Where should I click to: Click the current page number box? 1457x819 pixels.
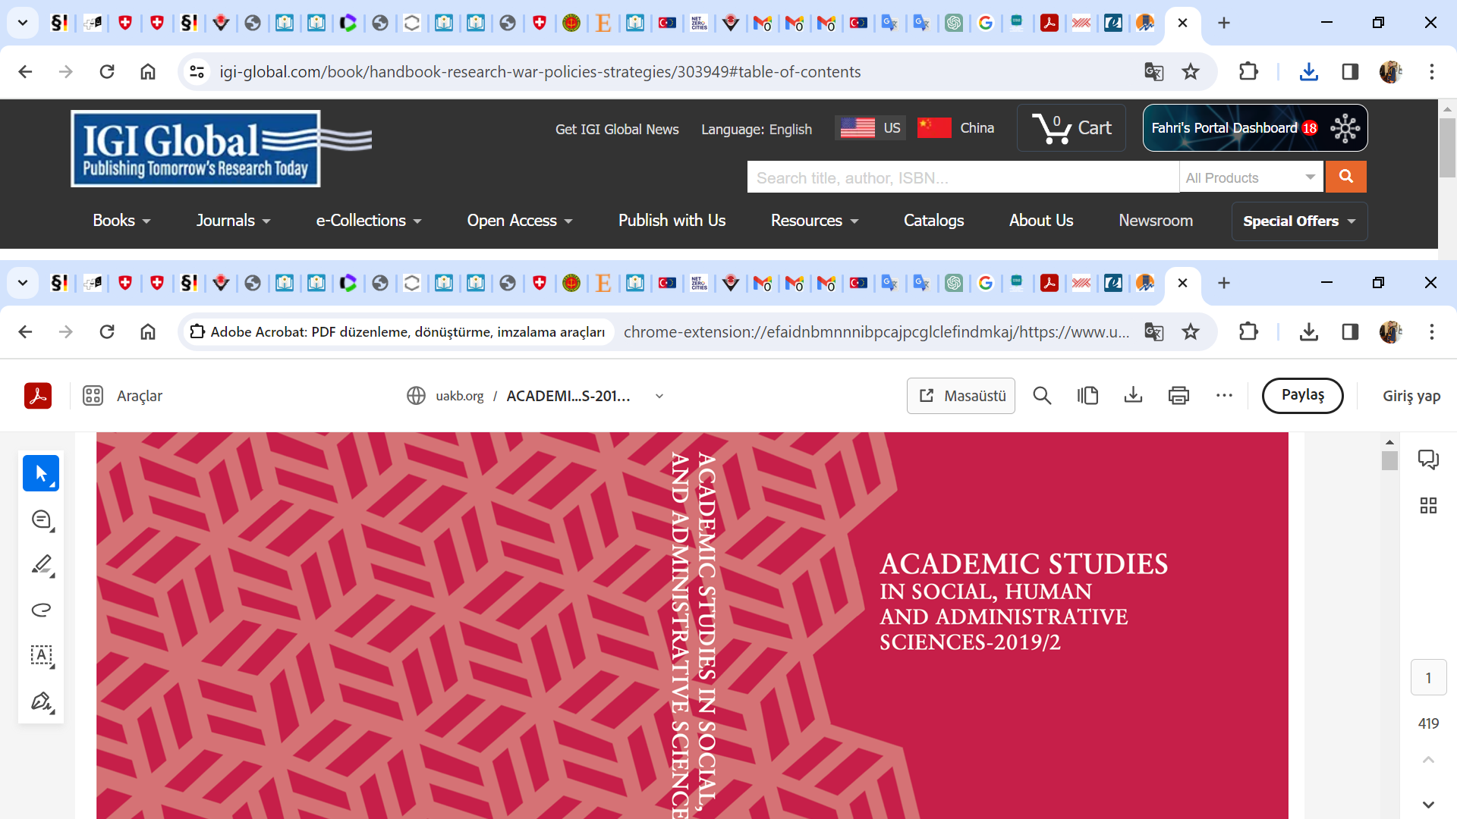coord(1428,678)
